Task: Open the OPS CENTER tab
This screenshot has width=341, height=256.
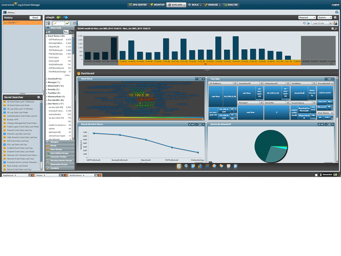Action: pyautogui.click(x=137, y=5)
